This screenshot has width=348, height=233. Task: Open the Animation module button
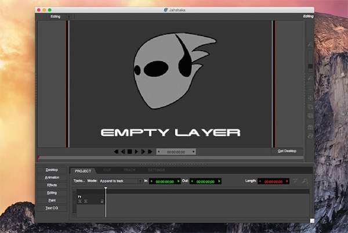(x=52, y=177)
